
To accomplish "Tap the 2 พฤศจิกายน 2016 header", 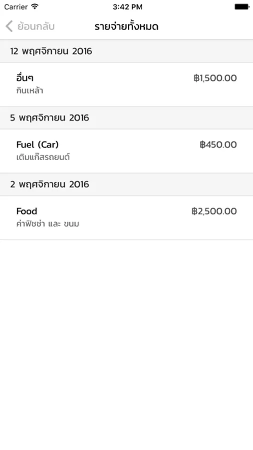I will pyautogui.click(x=126, y=184).
